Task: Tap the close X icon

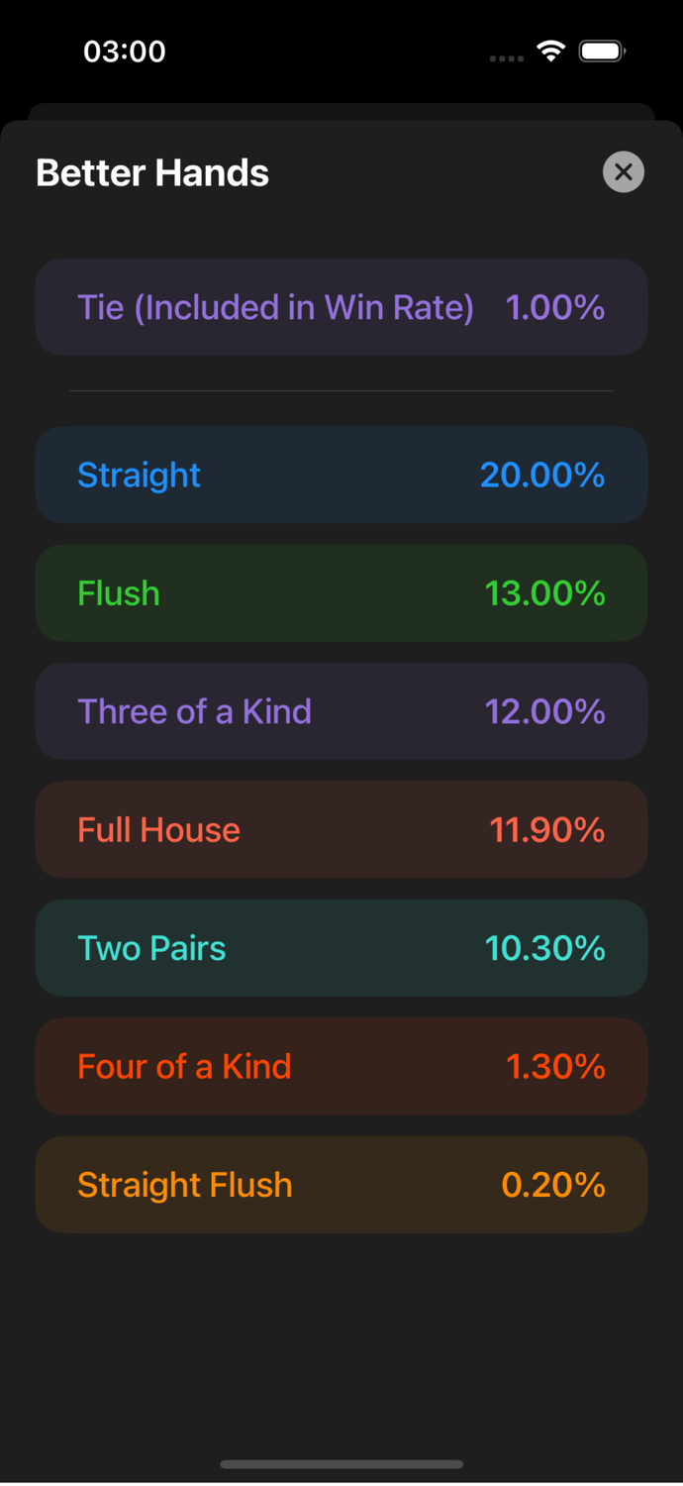Action: point(624,171)
